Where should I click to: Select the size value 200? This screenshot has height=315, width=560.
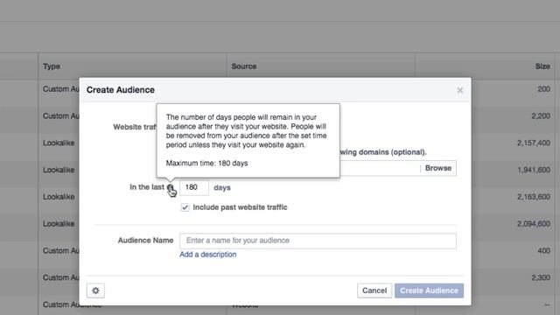pos(544,89)
